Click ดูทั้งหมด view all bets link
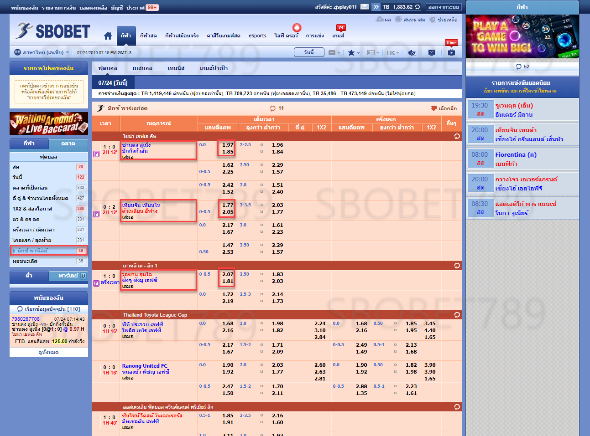Viewport: 590px width, 436px height. pyautogui.click(x=48, y=352)
